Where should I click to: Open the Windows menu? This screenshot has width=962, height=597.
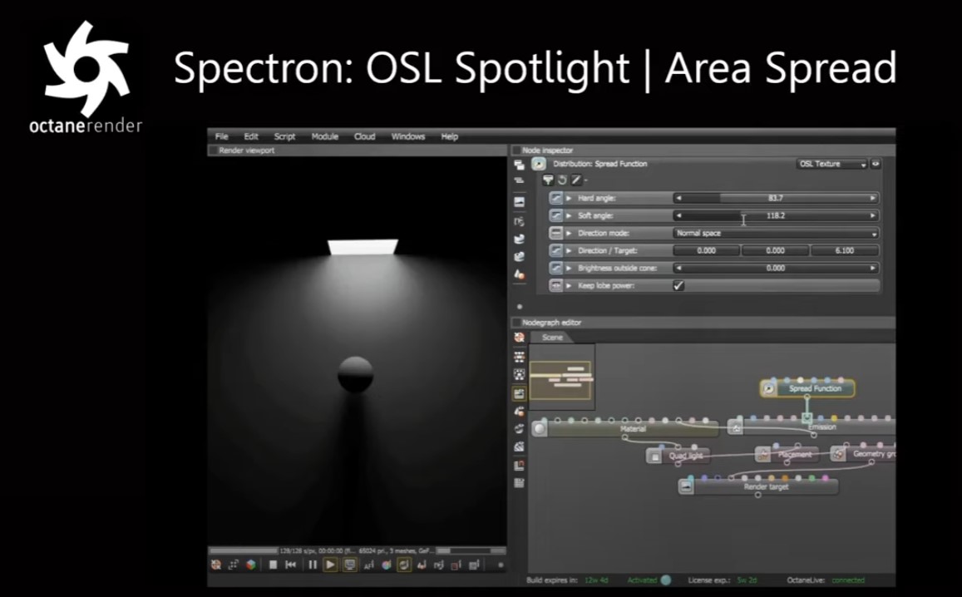[408, 136]
